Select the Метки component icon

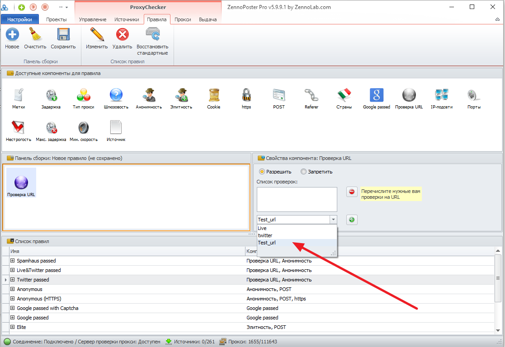point(19,95)
